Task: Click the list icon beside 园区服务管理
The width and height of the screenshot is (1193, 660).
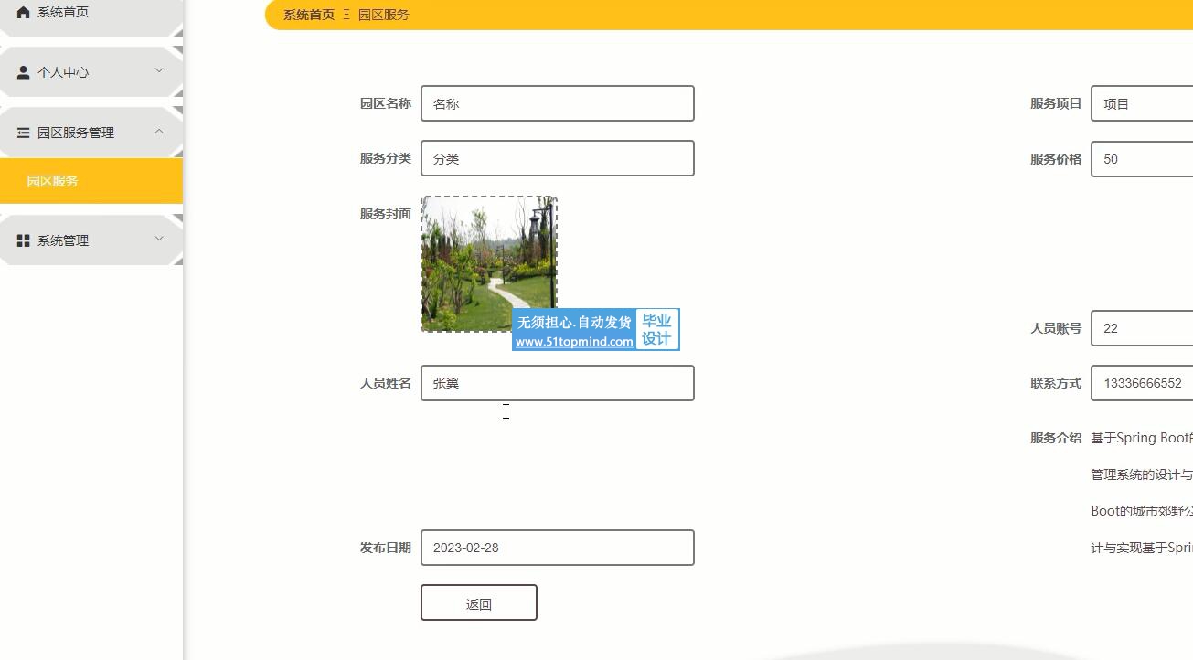Action: coord(24,133)
